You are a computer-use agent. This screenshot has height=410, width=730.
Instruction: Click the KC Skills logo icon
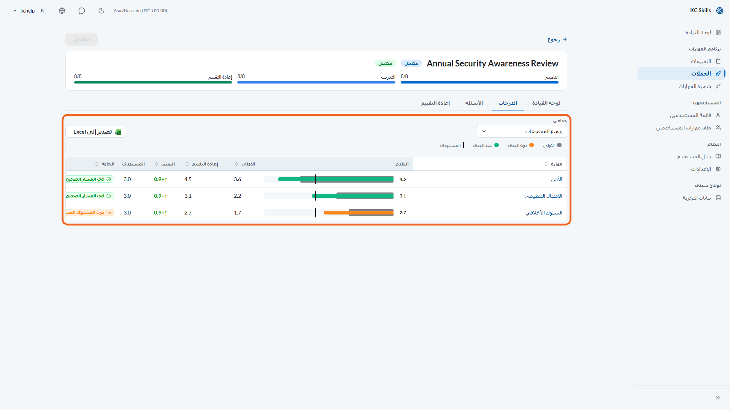[x=720, y=11]
